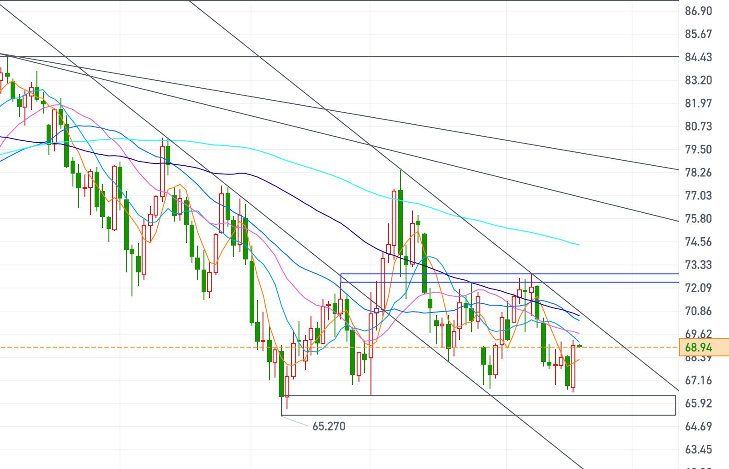Select the 74.56 price scale value
Image resolution: width=729 pixels, height=469 pixels.
698,242
